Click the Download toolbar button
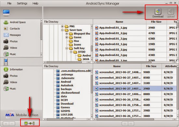The width and height of the screenshot is (179, 127). pos(158,13)
